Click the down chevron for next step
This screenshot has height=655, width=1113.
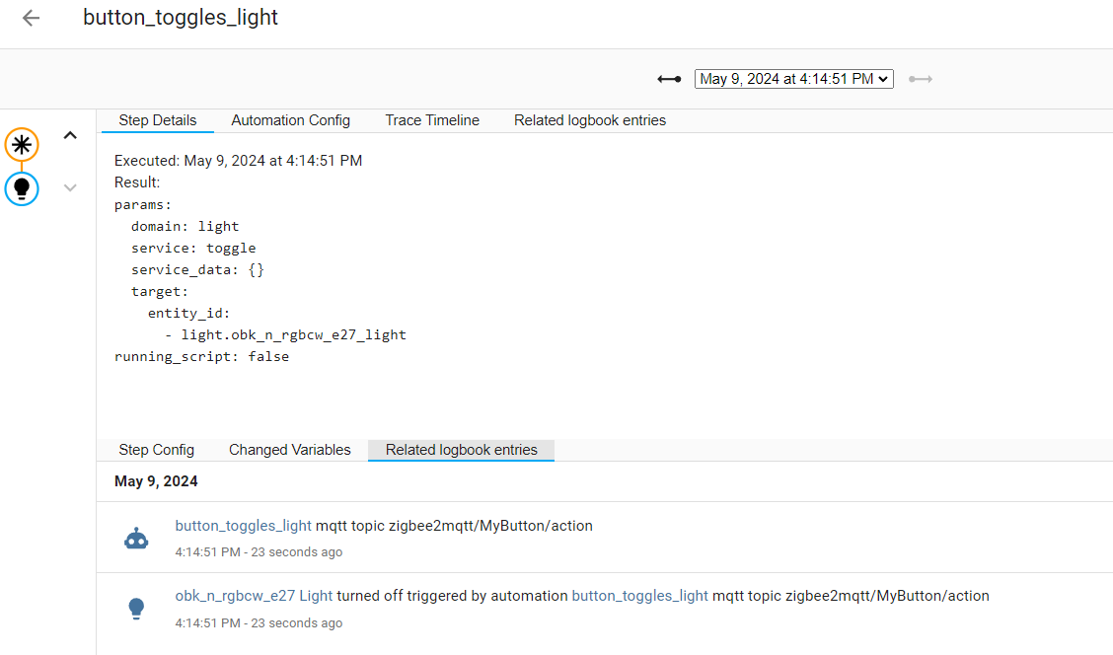click(70, 187)
